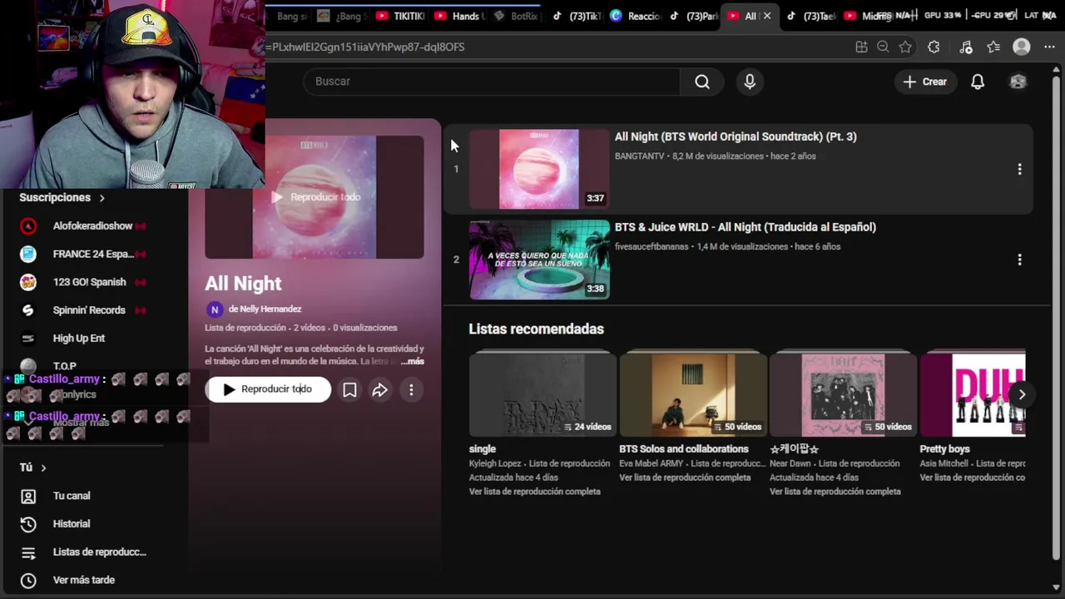Open options menu for BTS & Juice WRLD video

click(x=1019, y=260)
